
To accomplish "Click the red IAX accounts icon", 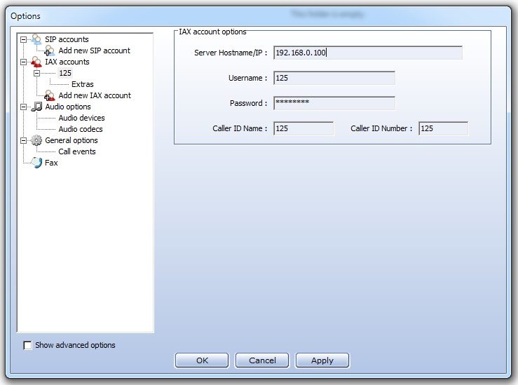I will pos(36,62).
